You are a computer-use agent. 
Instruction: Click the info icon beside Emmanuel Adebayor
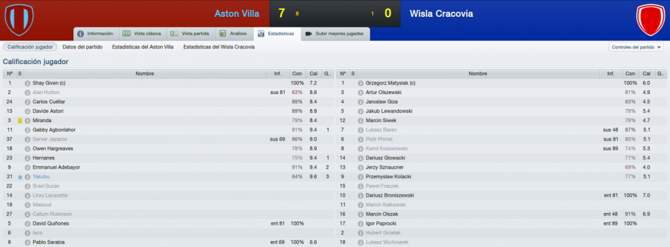point(27,168)
